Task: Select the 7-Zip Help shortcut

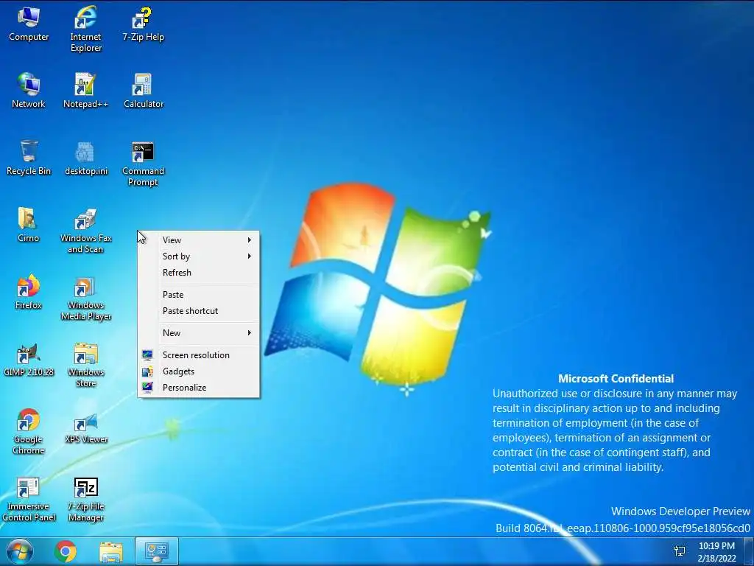Action: coord(143,24)
